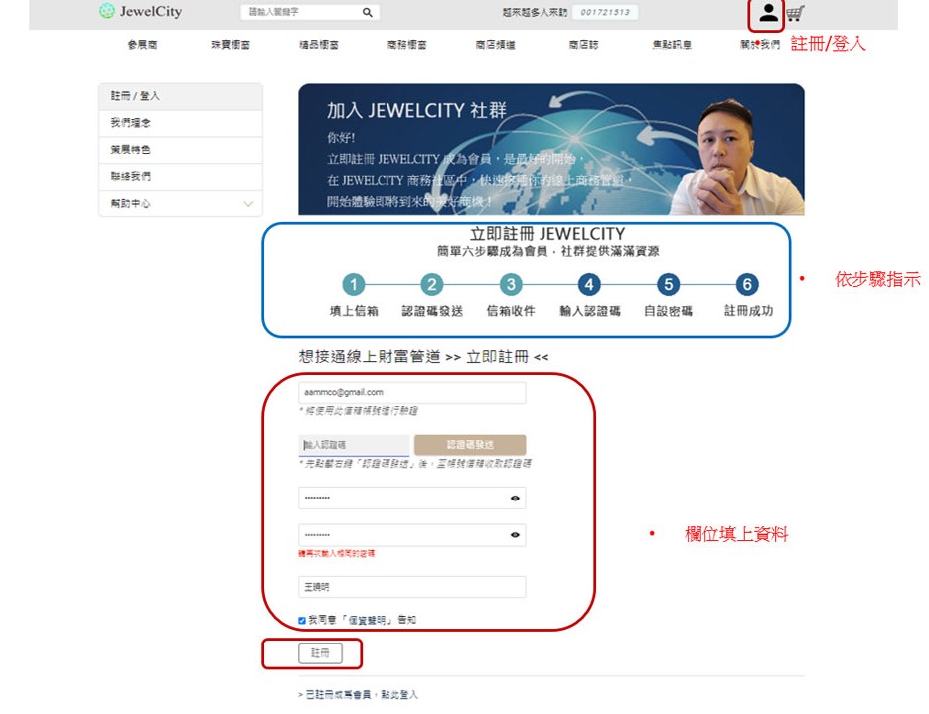Click the 認證碼發送 button

[x=470, y=445]
